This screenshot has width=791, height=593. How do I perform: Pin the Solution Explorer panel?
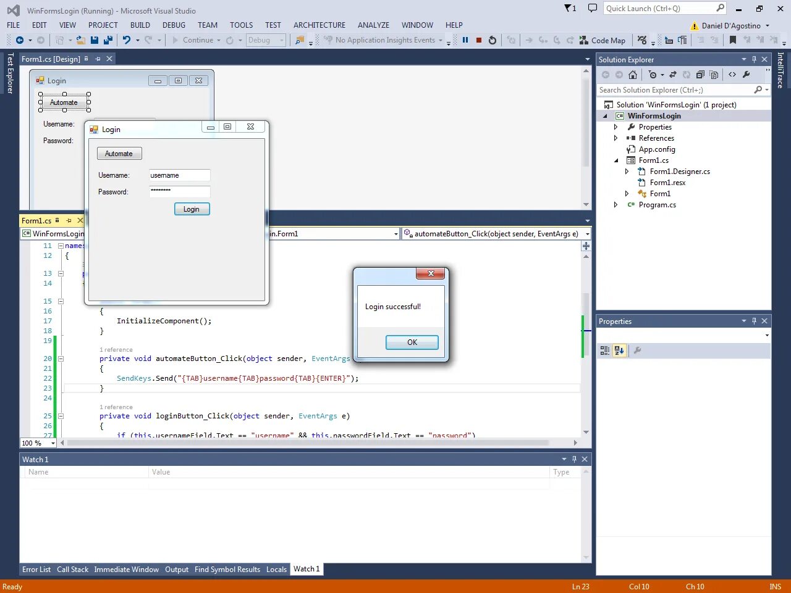[754, 60]
